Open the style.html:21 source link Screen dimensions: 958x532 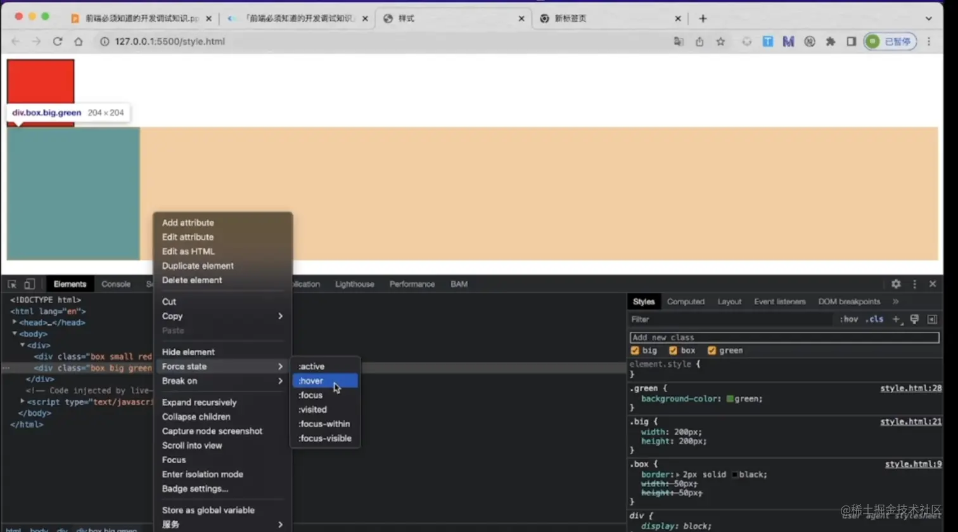click(x=910, y=421)
